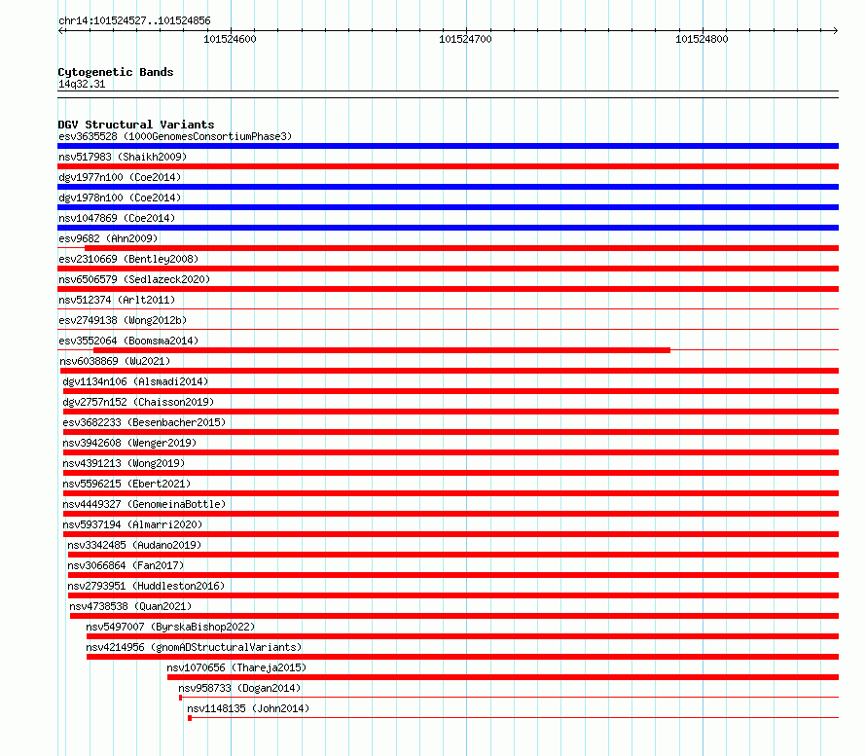Viewport: 866px width, 756px height.
Task: Select the esv9682 (Ahn2009) variant label
Action: [x=108, y=238]
